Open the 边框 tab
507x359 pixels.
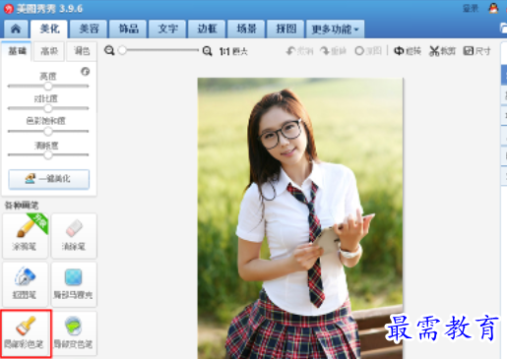coord(207,29)
